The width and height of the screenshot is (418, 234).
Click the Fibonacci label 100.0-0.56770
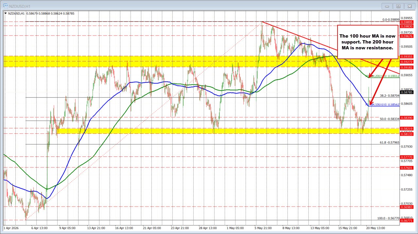(x=389, y=218)
